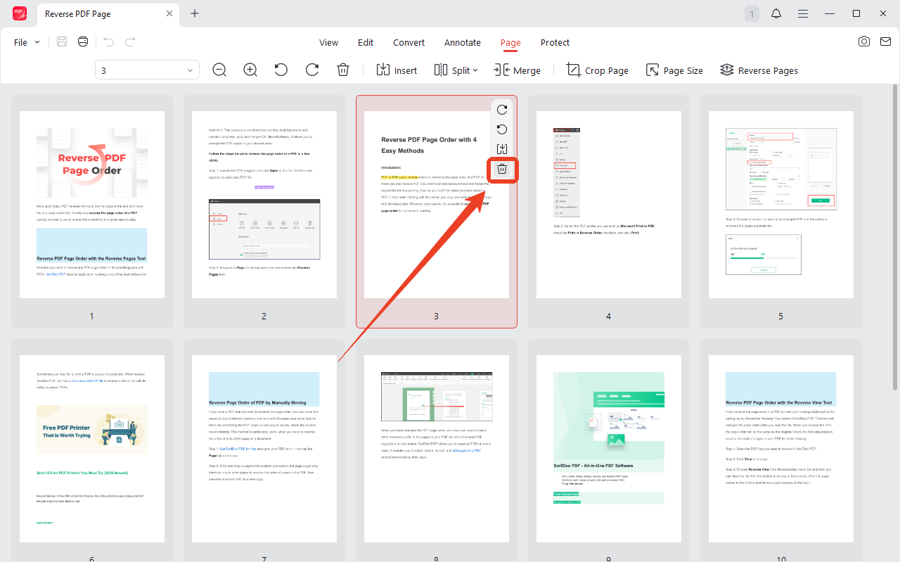Click the Reverse Pages button

pos(759,70)
